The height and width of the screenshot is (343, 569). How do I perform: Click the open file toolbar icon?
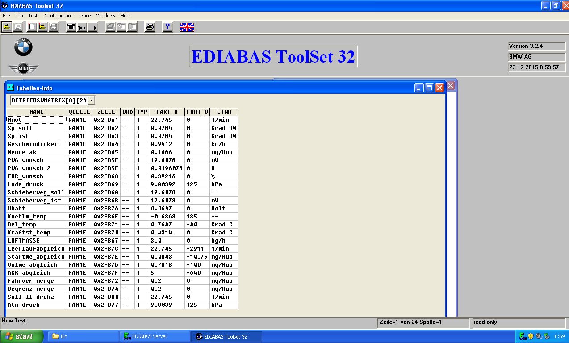point(7,27)
